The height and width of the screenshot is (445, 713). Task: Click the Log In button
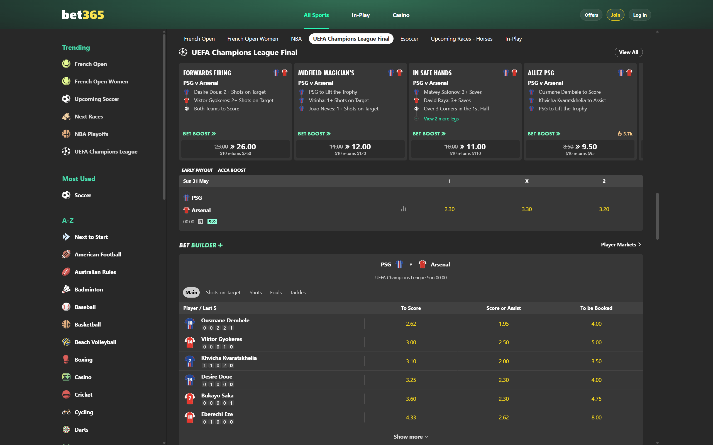click(x=640, y=15)
